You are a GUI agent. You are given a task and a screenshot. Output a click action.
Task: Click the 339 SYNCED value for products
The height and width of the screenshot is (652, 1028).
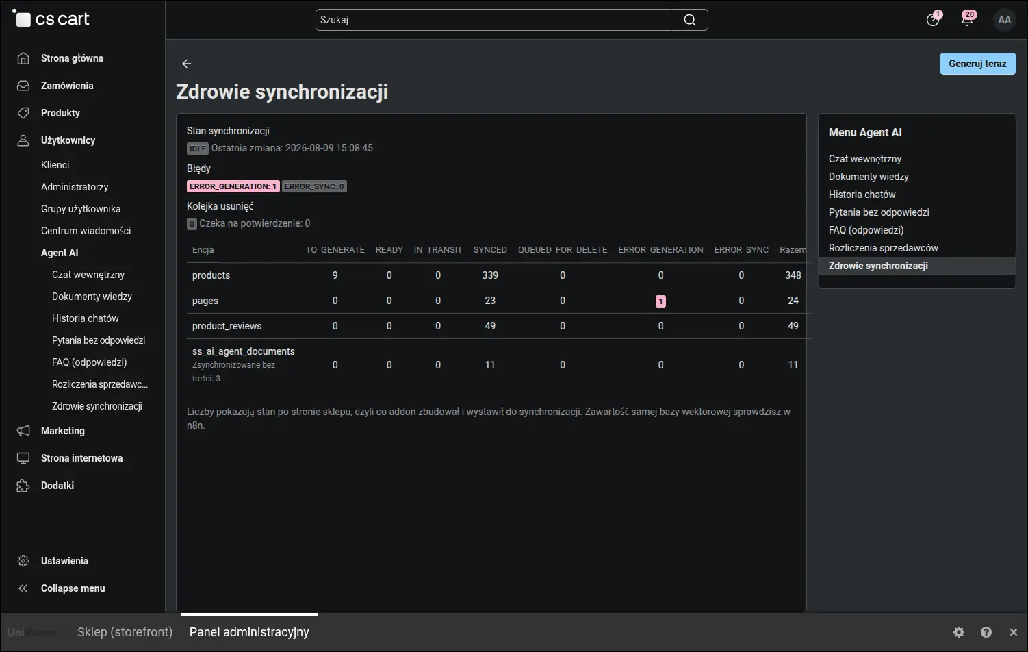pyautogui.click(x=490, y=275)
